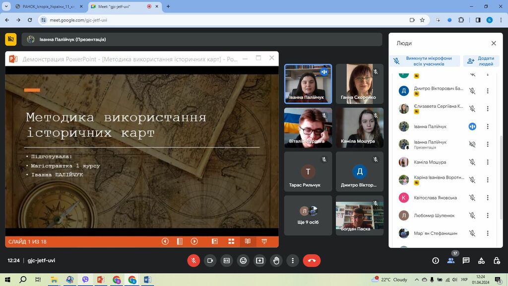Viewport: 508px width, 286px height.
Task: Click the red leave call button
Action: tap(312, 260)
